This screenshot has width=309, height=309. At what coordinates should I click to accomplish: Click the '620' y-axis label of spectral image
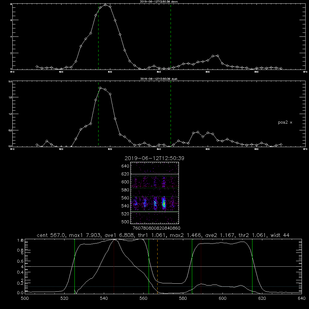(x=125, y=174)
